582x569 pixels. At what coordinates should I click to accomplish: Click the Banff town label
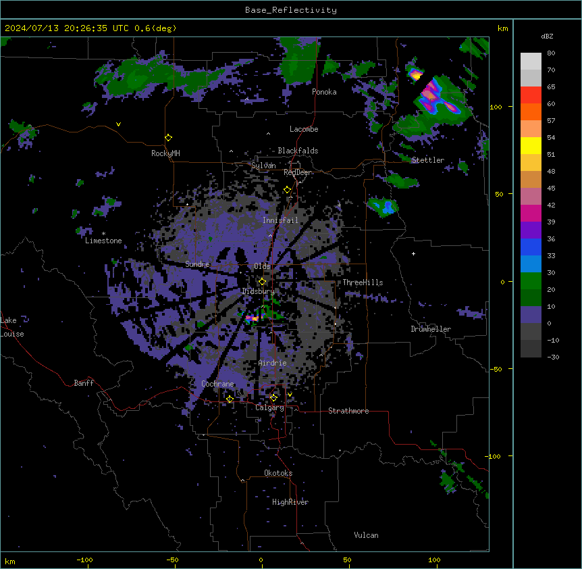(84, 383)
